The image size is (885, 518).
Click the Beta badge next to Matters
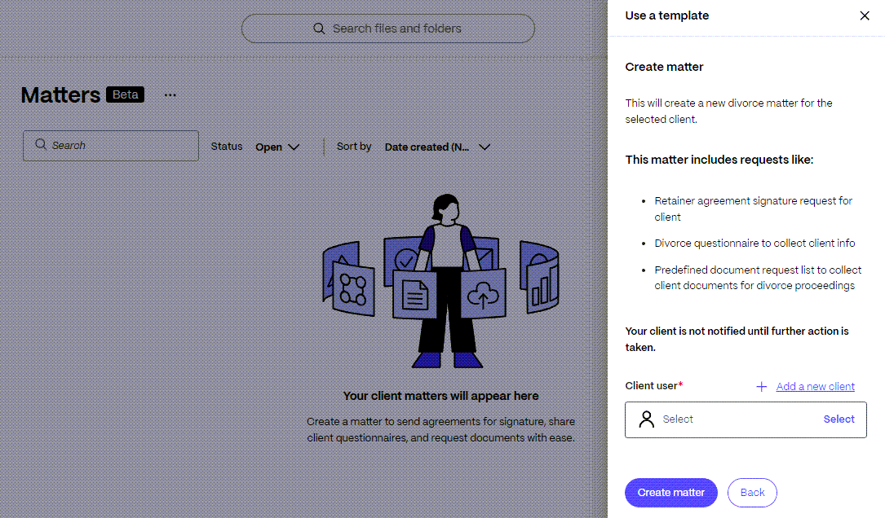click(126, 94)
